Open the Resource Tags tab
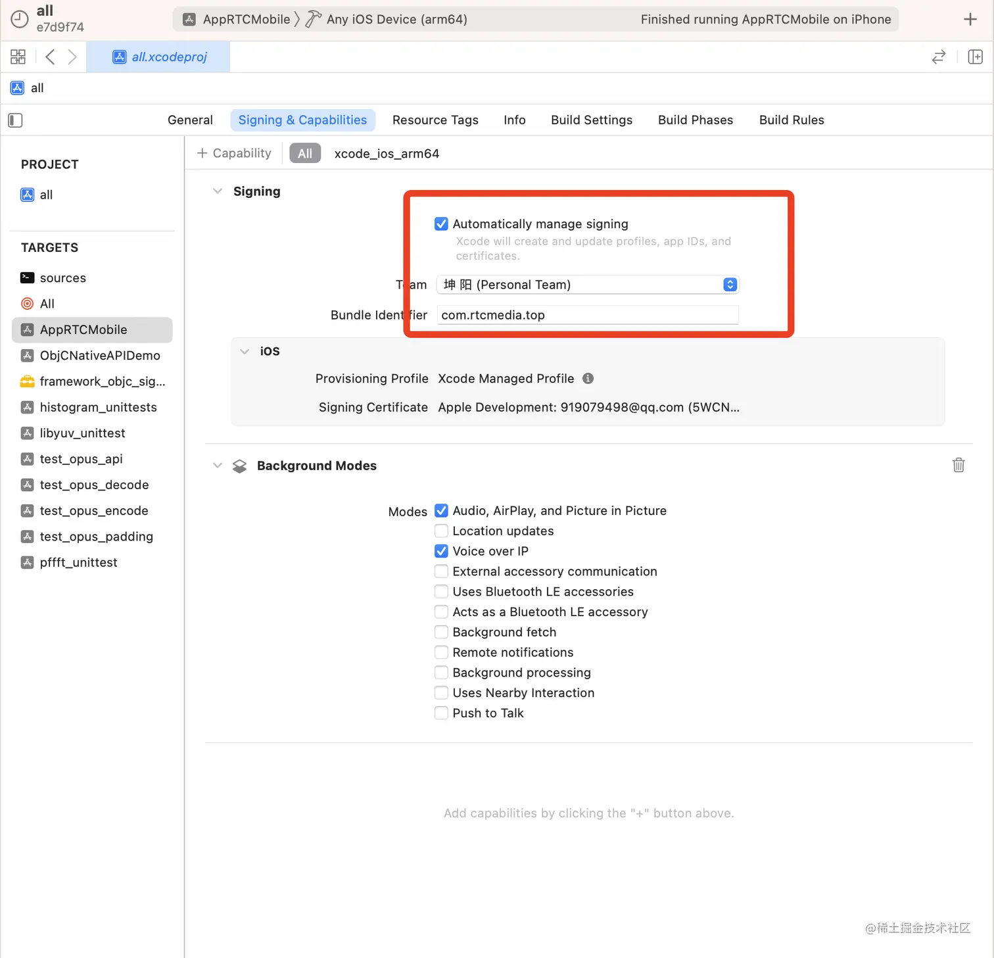This screenshot has height=958, width=994. (x=435, y=120)
